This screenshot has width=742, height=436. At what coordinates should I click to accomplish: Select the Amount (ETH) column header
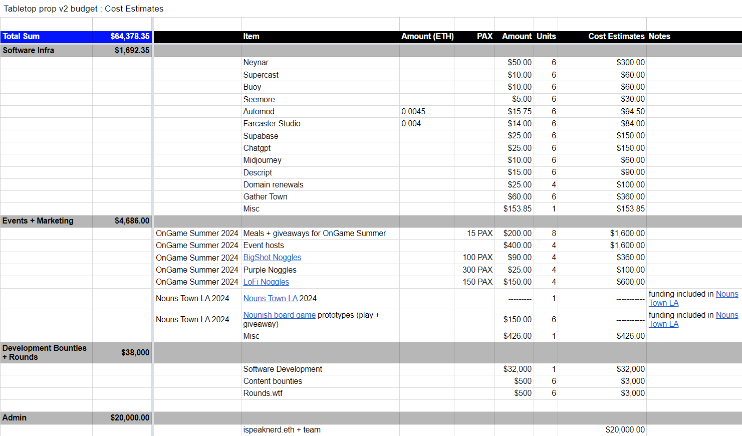[427, 37]
